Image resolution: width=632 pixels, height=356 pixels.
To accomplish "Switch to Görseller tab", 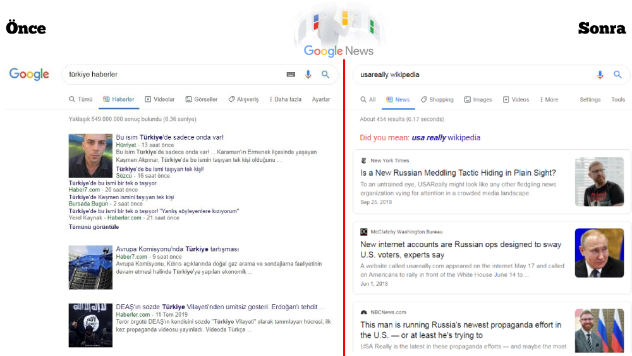I will (x=201, y=99).
